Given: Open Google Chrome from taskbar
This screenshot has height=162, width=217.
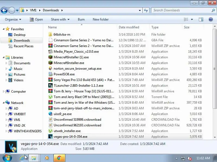Looking at the screenshot, I should (x=59, y=158).
